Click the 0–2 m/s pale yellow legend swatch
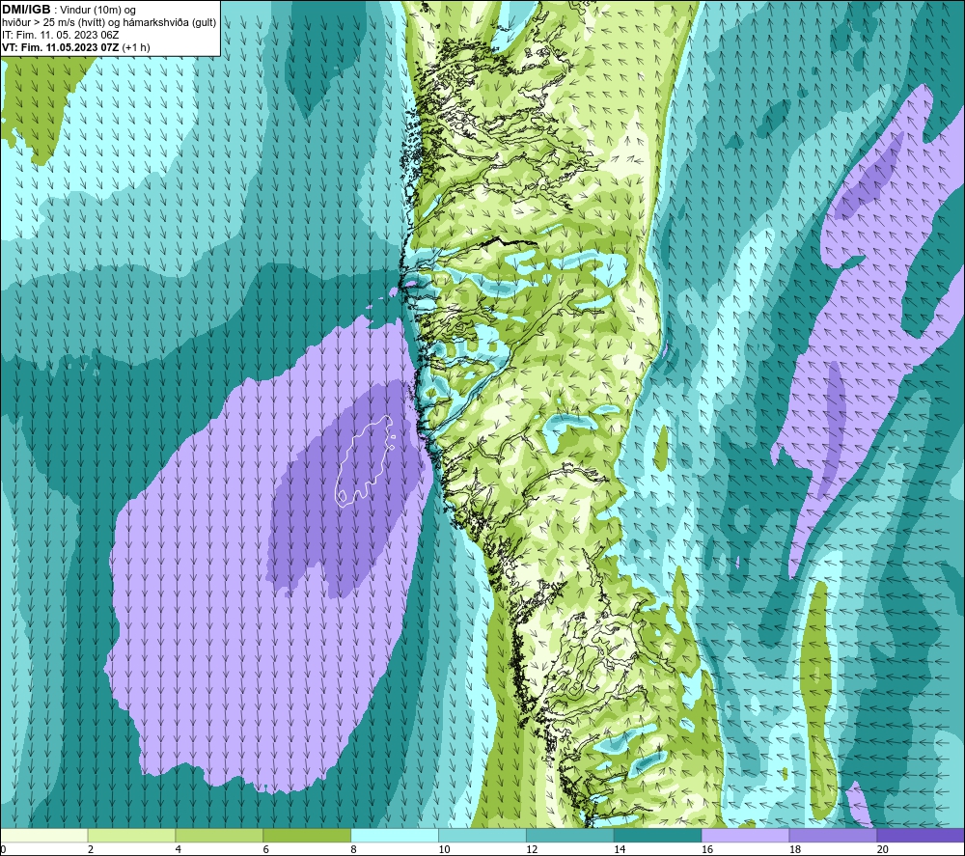Image resolution: width=965 pixels, height=856 pixels. [44, 836]
